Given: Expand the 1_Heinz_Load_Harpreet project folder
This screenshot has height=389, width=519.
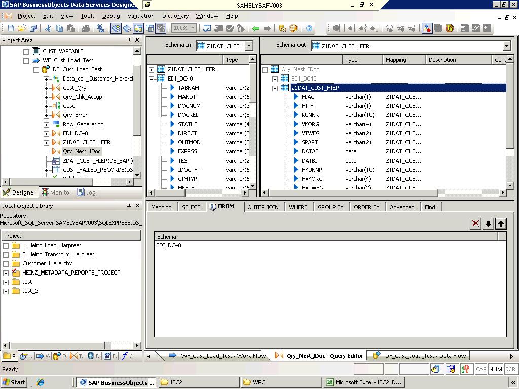Looking at the screenshot, I should pyautogui.click(x=6, y=246).
